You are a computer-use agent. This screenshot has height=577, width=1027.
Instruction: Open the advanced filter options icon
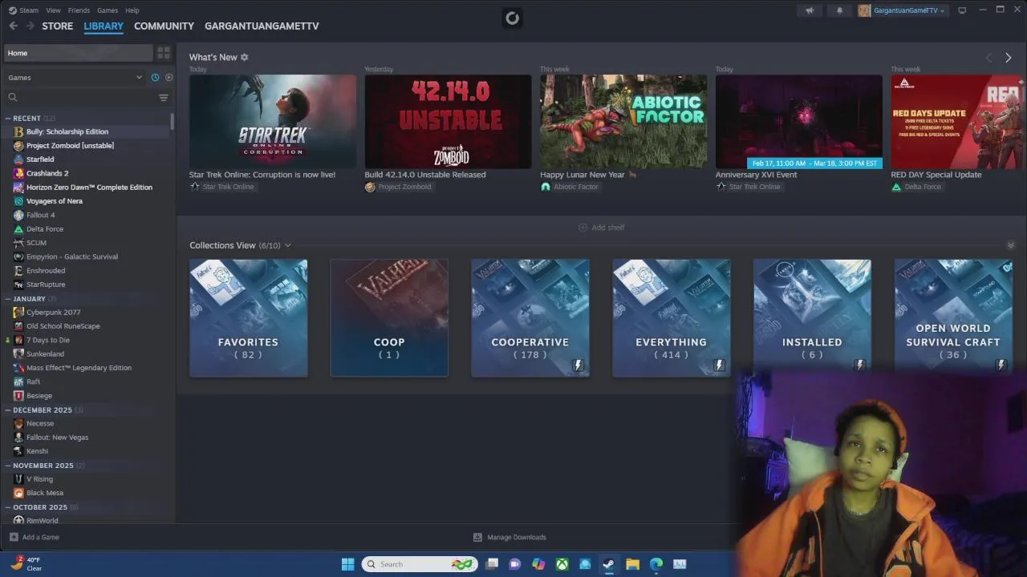click(164, 98)
